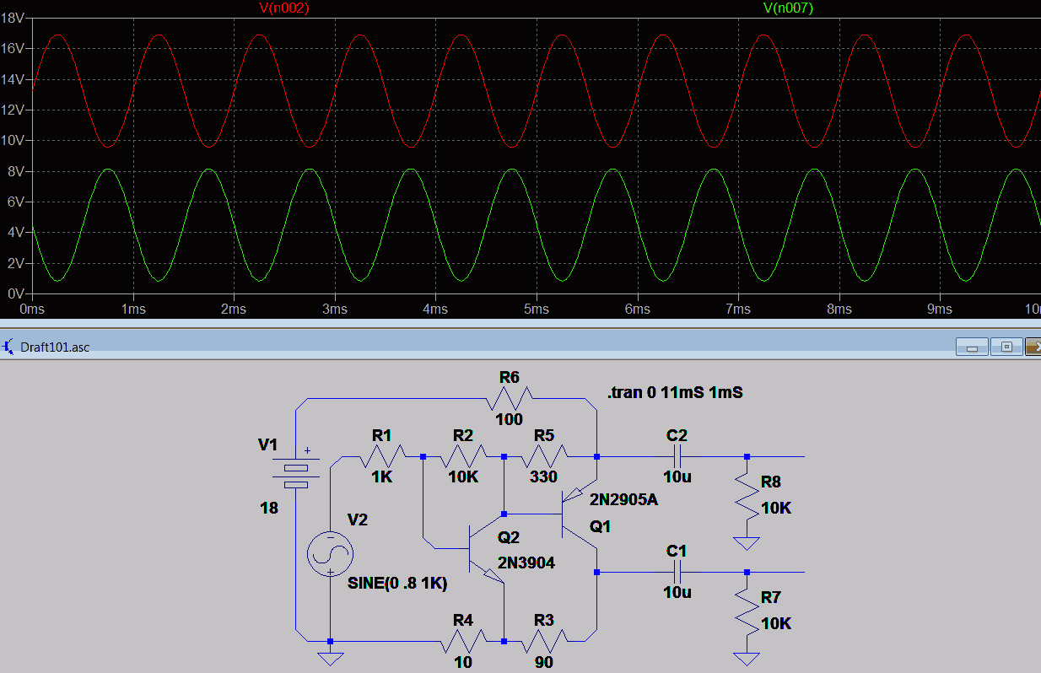Select the R5 value 330
1041x673 pixels.
pyautogui.click(x=544, y=476)
